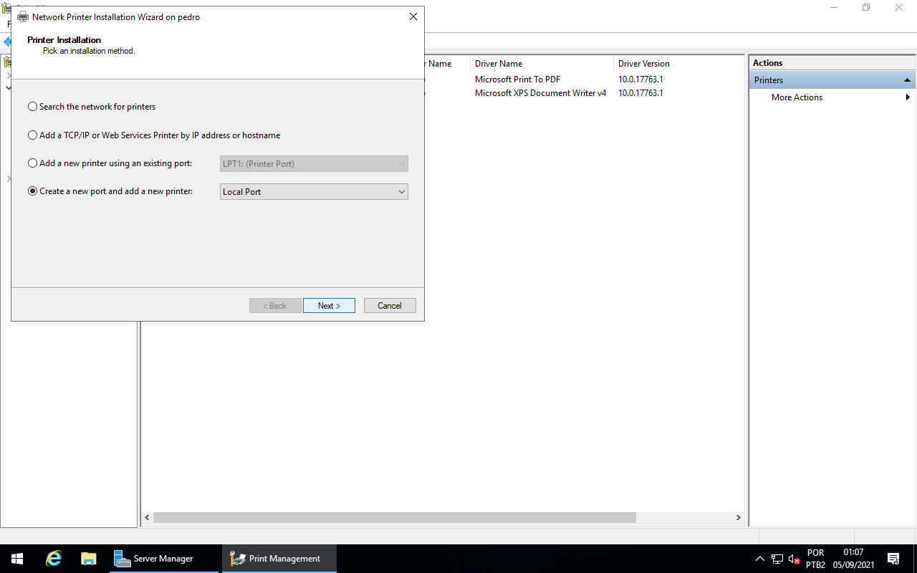Sort by Driver Version column header
Viewport: 917px width, 573px height.
644,64
